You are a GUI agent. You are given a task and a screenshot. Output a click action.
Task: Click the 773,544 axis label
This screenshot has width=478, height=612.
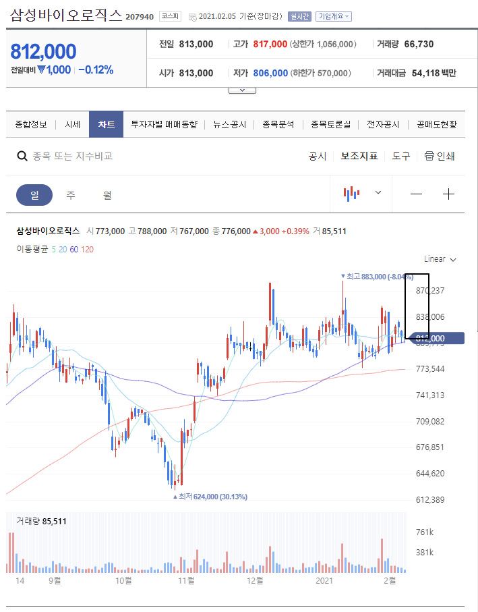tap(430, 369)
